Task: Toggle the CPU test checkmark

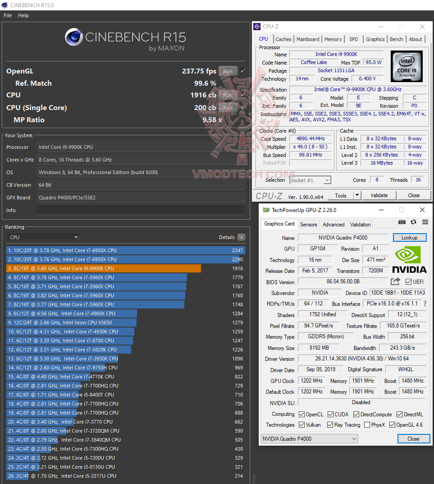Action: pyautogui.click(x=243, y=95)
